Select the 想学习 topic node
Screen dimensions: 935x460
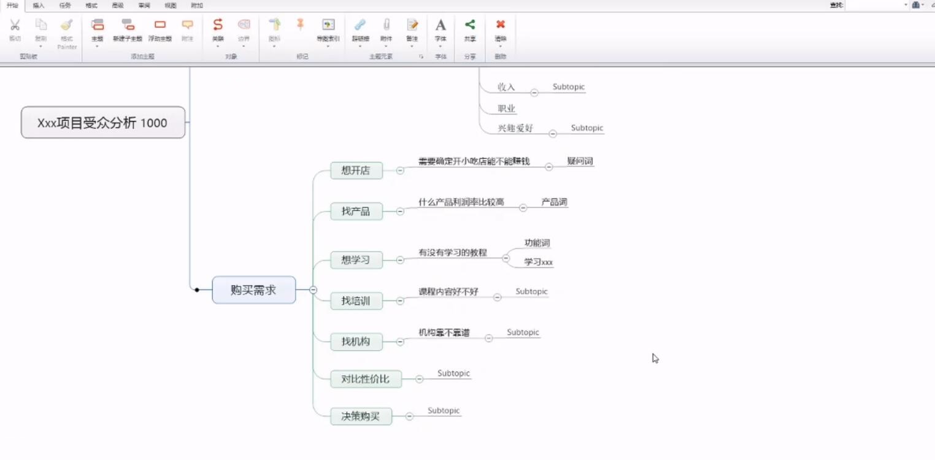pyautogui.click(x=356, y=260)
